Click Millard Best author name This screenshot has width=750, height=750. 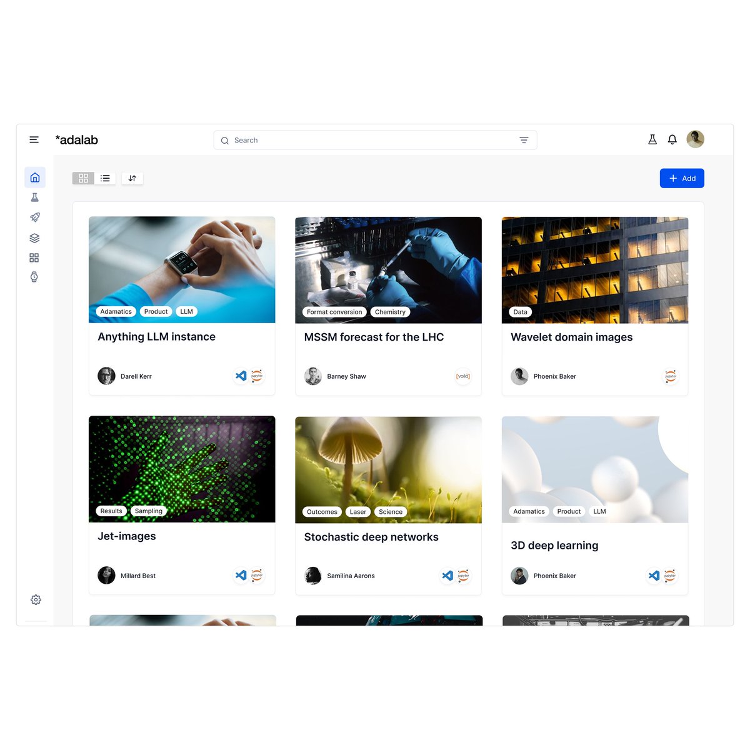coord(138,576)
